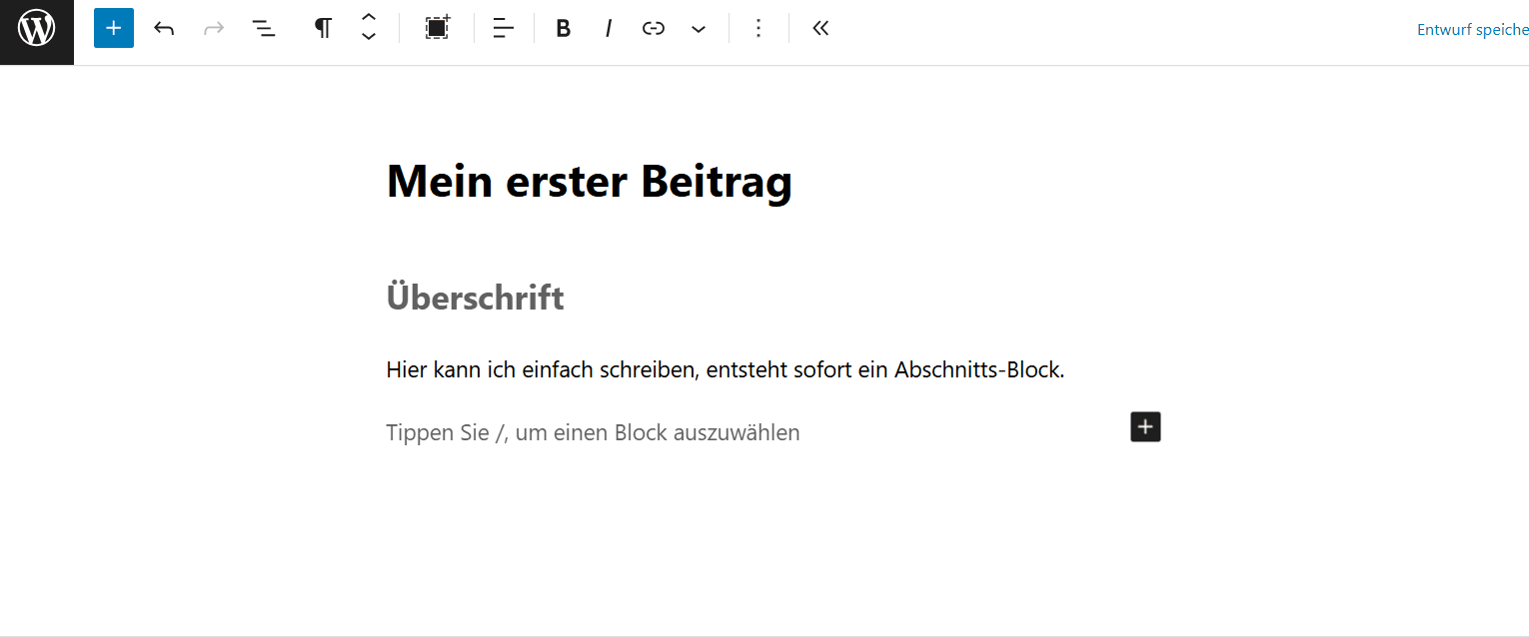Open the text alignment options
The height and width of the screenshot is (637, 1529).
pos(504,29)
